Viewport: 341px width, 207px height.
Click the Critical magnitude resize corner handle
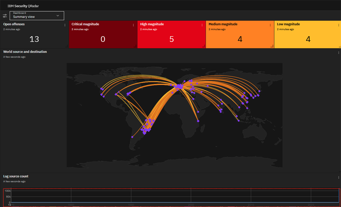[x=135, y=46]
